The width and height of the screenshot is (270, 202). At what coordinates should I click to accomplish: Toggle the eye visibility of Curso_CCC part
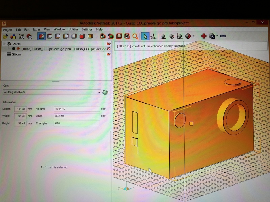pos(18,49)
